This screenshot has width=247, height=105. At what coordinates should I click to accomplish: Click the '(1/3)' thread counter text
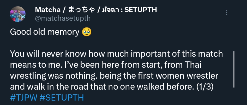point(204,87)
